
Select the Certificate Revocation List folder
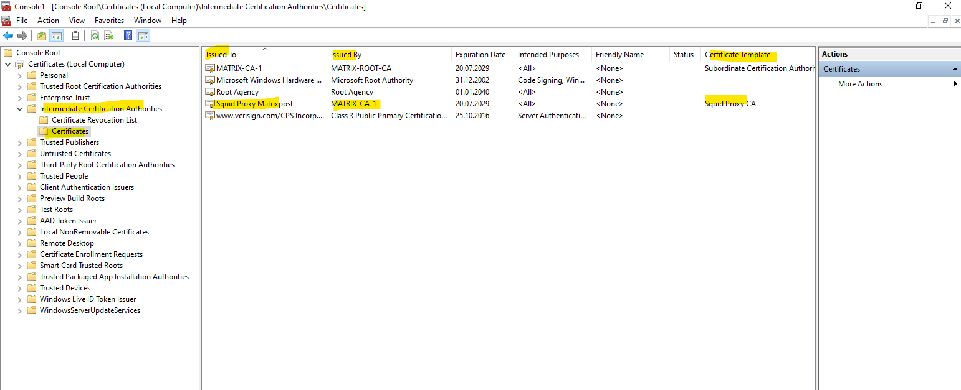pos(94,120)
